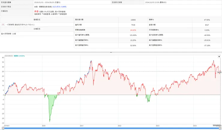Click the 2024/09/20 date readout at chart top-left
This screenshot has width=222, height=130.
point(9,56)
